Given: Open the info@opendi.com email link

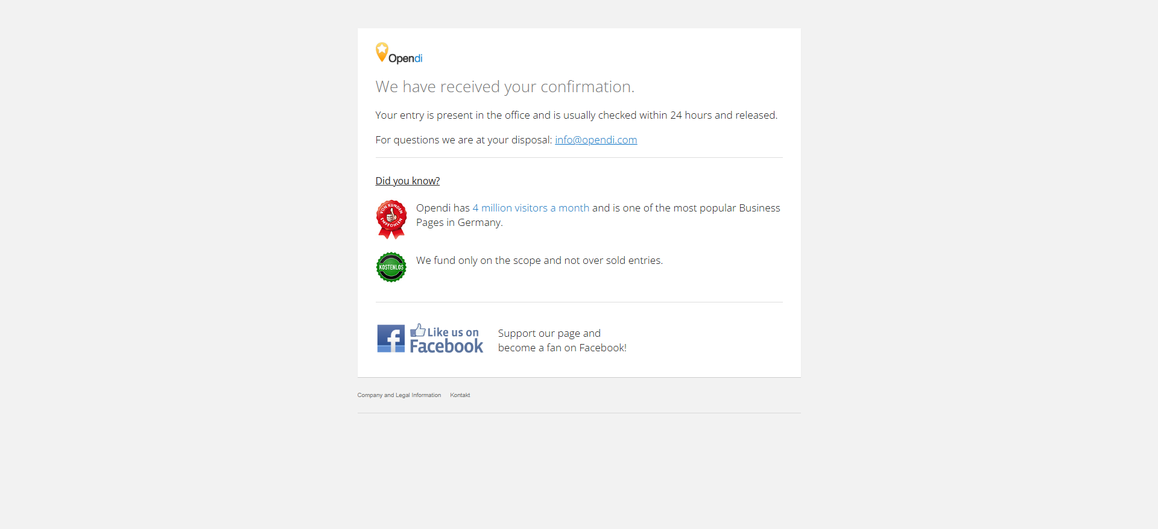Looking at the screenshot, I should 596,140.
